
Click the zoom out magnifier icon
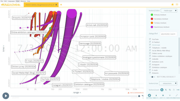[x=170, y=90]
